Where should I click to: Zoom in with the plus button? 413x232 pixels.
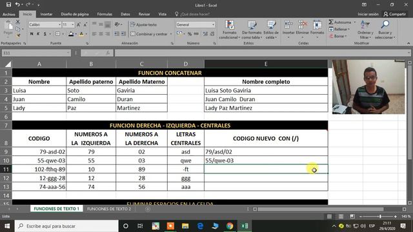396,217
